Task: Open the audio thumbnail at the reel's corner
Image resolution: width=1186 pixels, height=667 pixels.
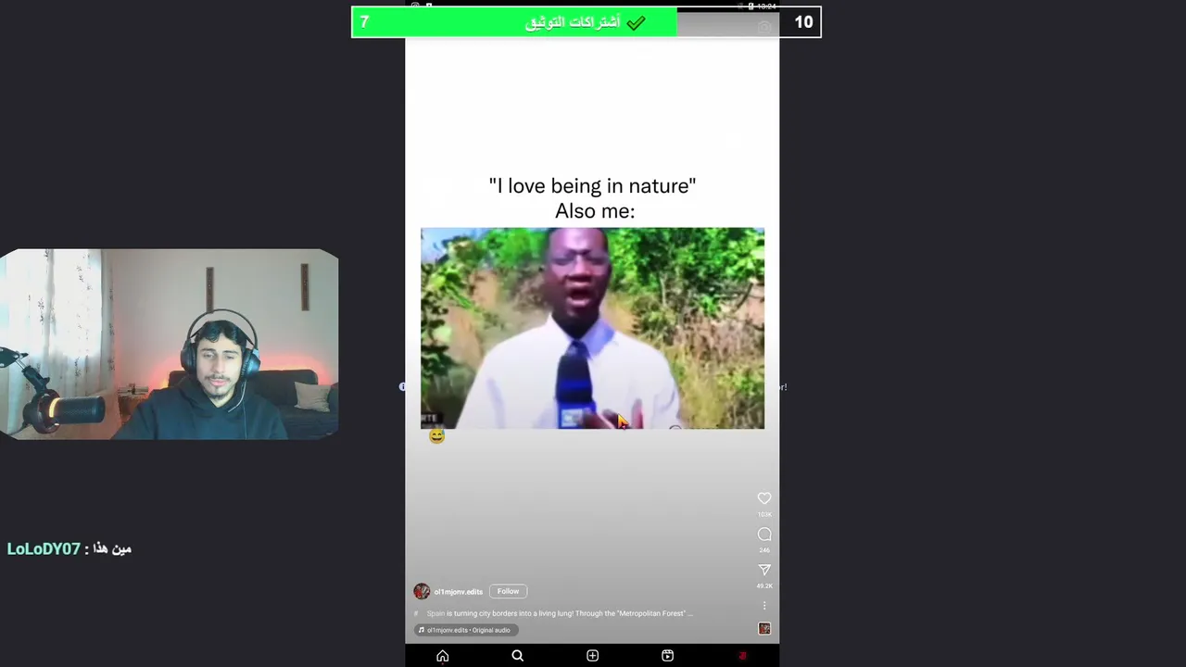Action: pos(764,629)
